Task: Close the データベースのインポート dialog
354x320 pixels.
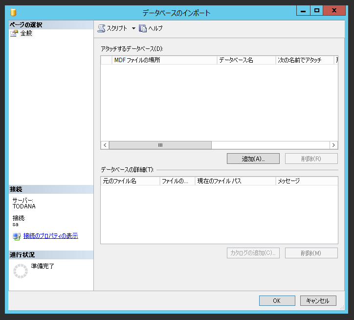Action: [334, 11]
